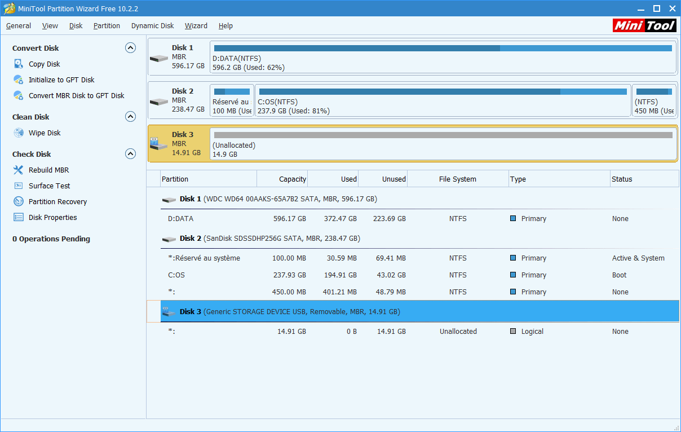681x432 pixels.
Task: Open the Disk menu
Action: [76, 25]
